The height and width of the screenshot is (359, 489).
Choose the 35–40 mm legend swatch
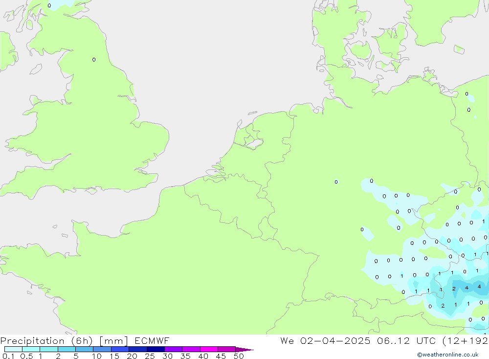tap(191, 349)
